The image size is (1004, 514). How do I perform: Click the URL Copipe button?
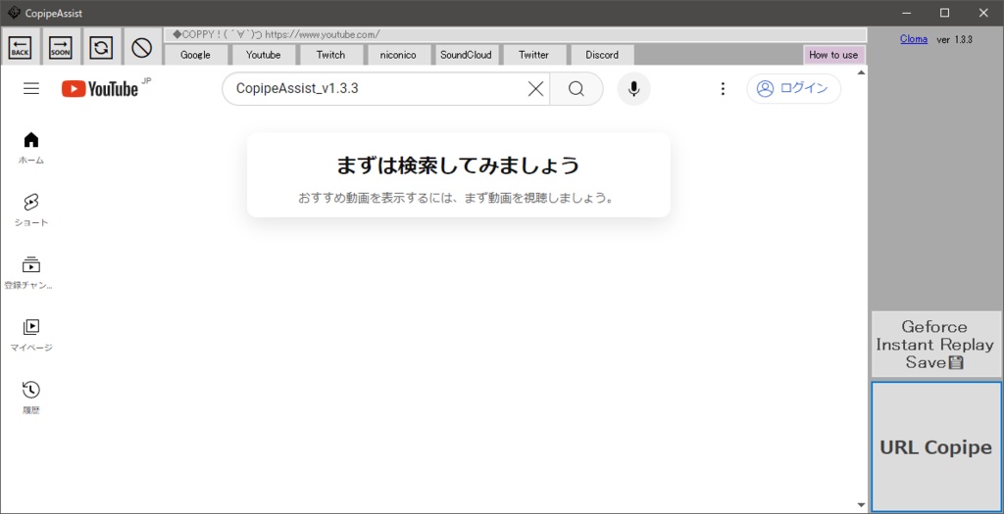coord(935,446)
